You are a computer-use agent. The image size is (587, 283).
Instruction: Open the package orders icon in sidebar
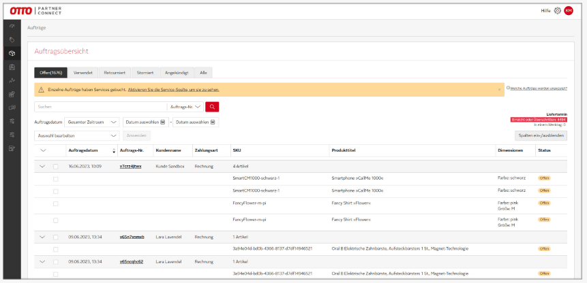[x=12, y=53]
